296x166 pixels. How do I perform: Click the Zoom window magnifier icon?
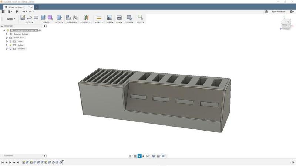point(144,156)
